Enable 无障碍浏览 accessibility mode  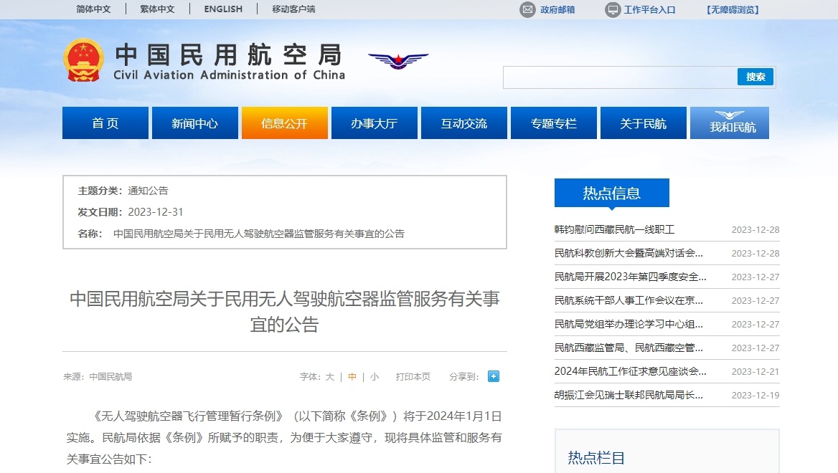pyautogui.click(x=733, y=9)
